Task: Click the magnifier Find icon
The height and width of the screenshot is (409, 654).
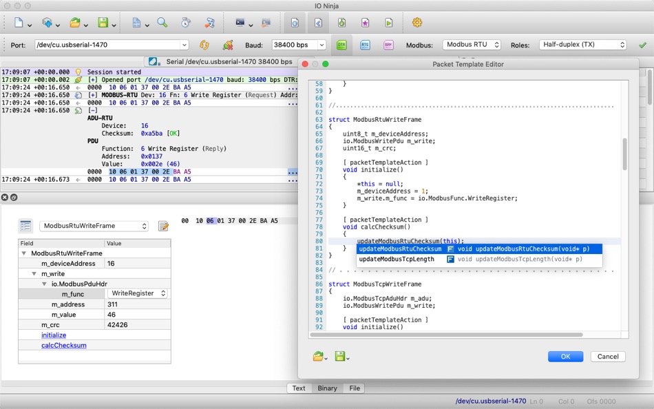Action: point(162,23)
